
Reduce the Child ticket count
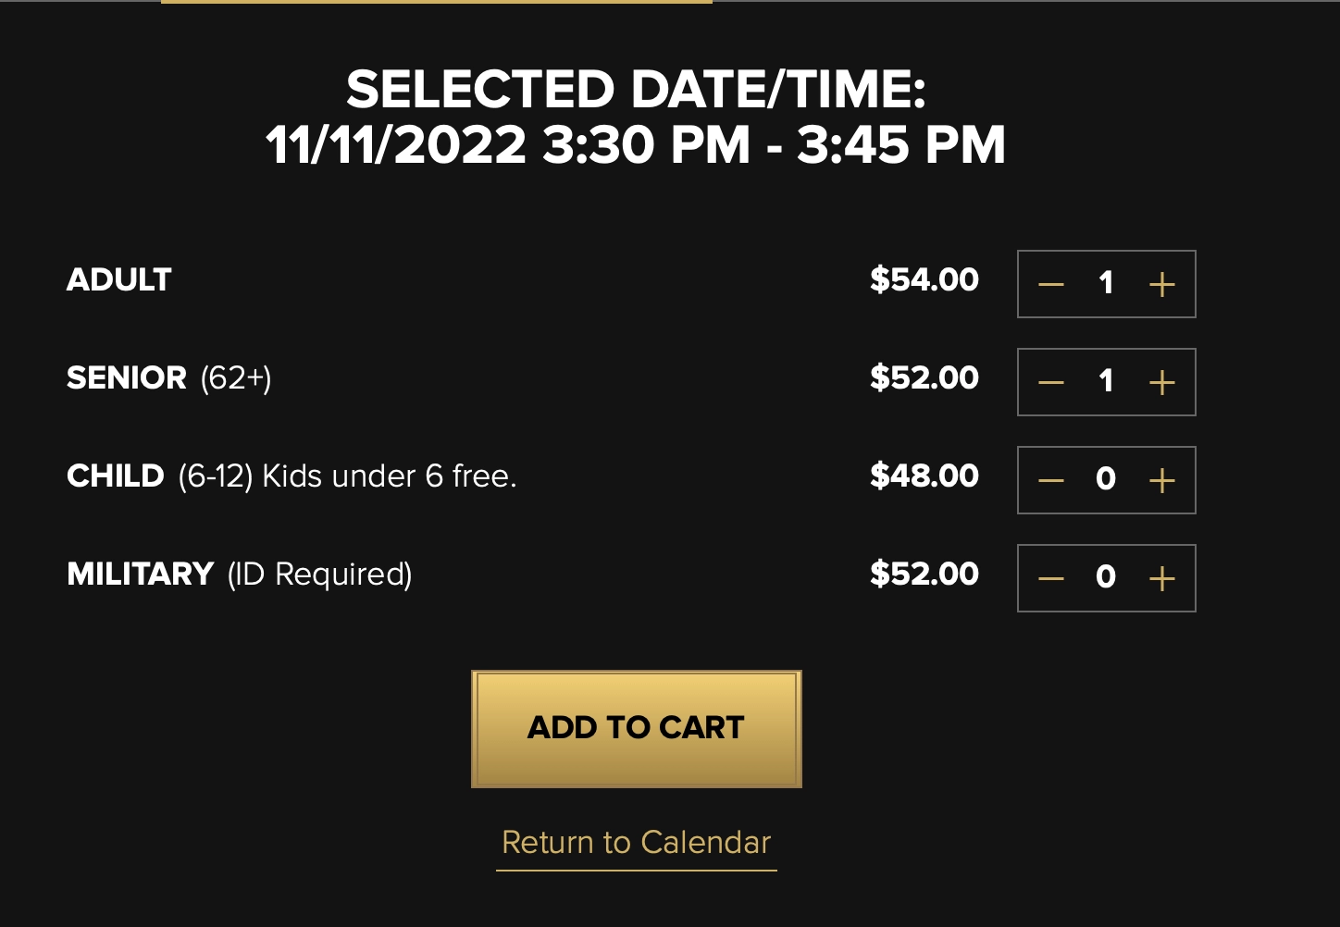point(1051,480)
